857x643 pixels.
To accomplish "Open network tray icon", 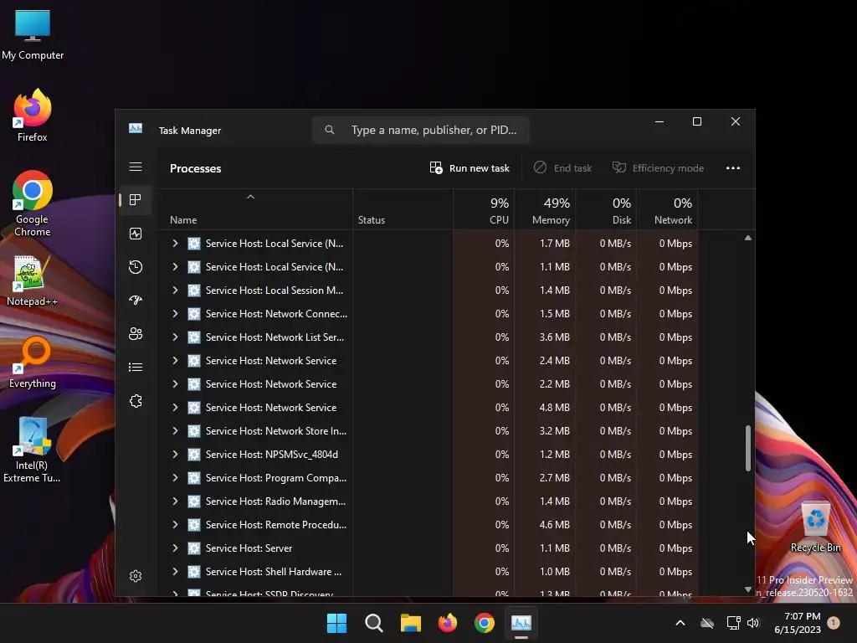I will [733, 623].
